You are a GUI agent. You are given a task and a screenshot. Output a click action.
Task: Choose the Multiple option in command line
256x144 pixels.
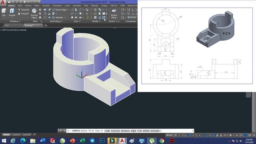point(155,131)
